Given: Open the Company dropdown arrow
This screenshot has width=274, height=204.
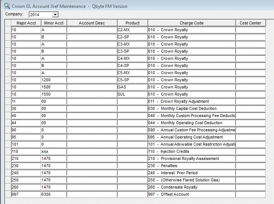Looking at the screenshot, I should click(55, 15).
